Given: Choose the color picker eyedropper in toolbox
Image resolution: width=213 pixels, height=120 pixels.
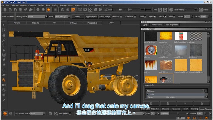Looking at the screenshot, I should (x=4, y=100).
